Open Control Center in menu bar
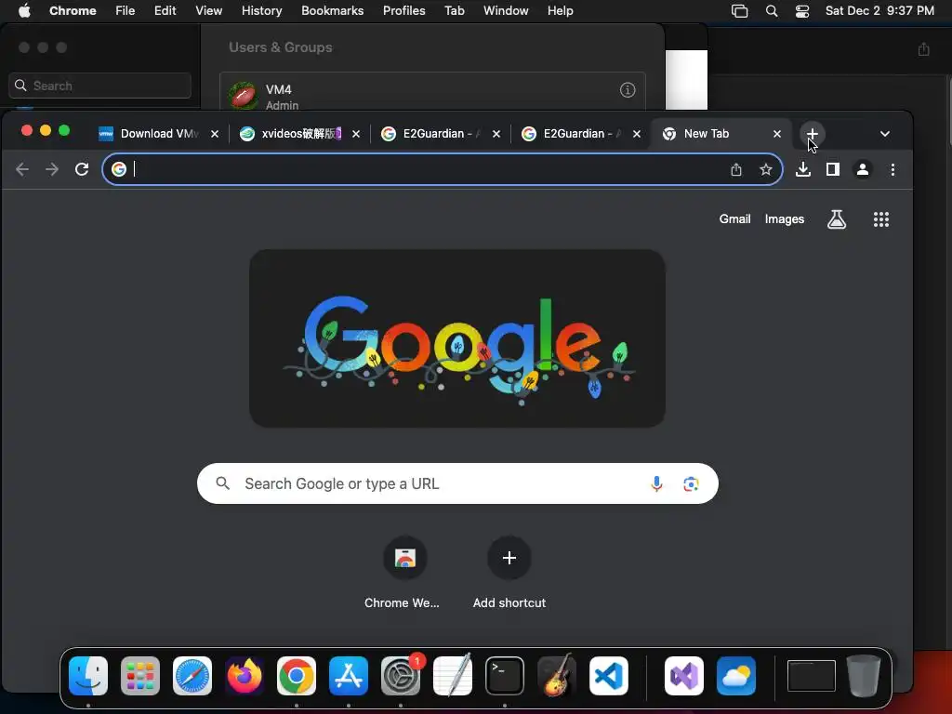The image size is (952, 714). 802,10
